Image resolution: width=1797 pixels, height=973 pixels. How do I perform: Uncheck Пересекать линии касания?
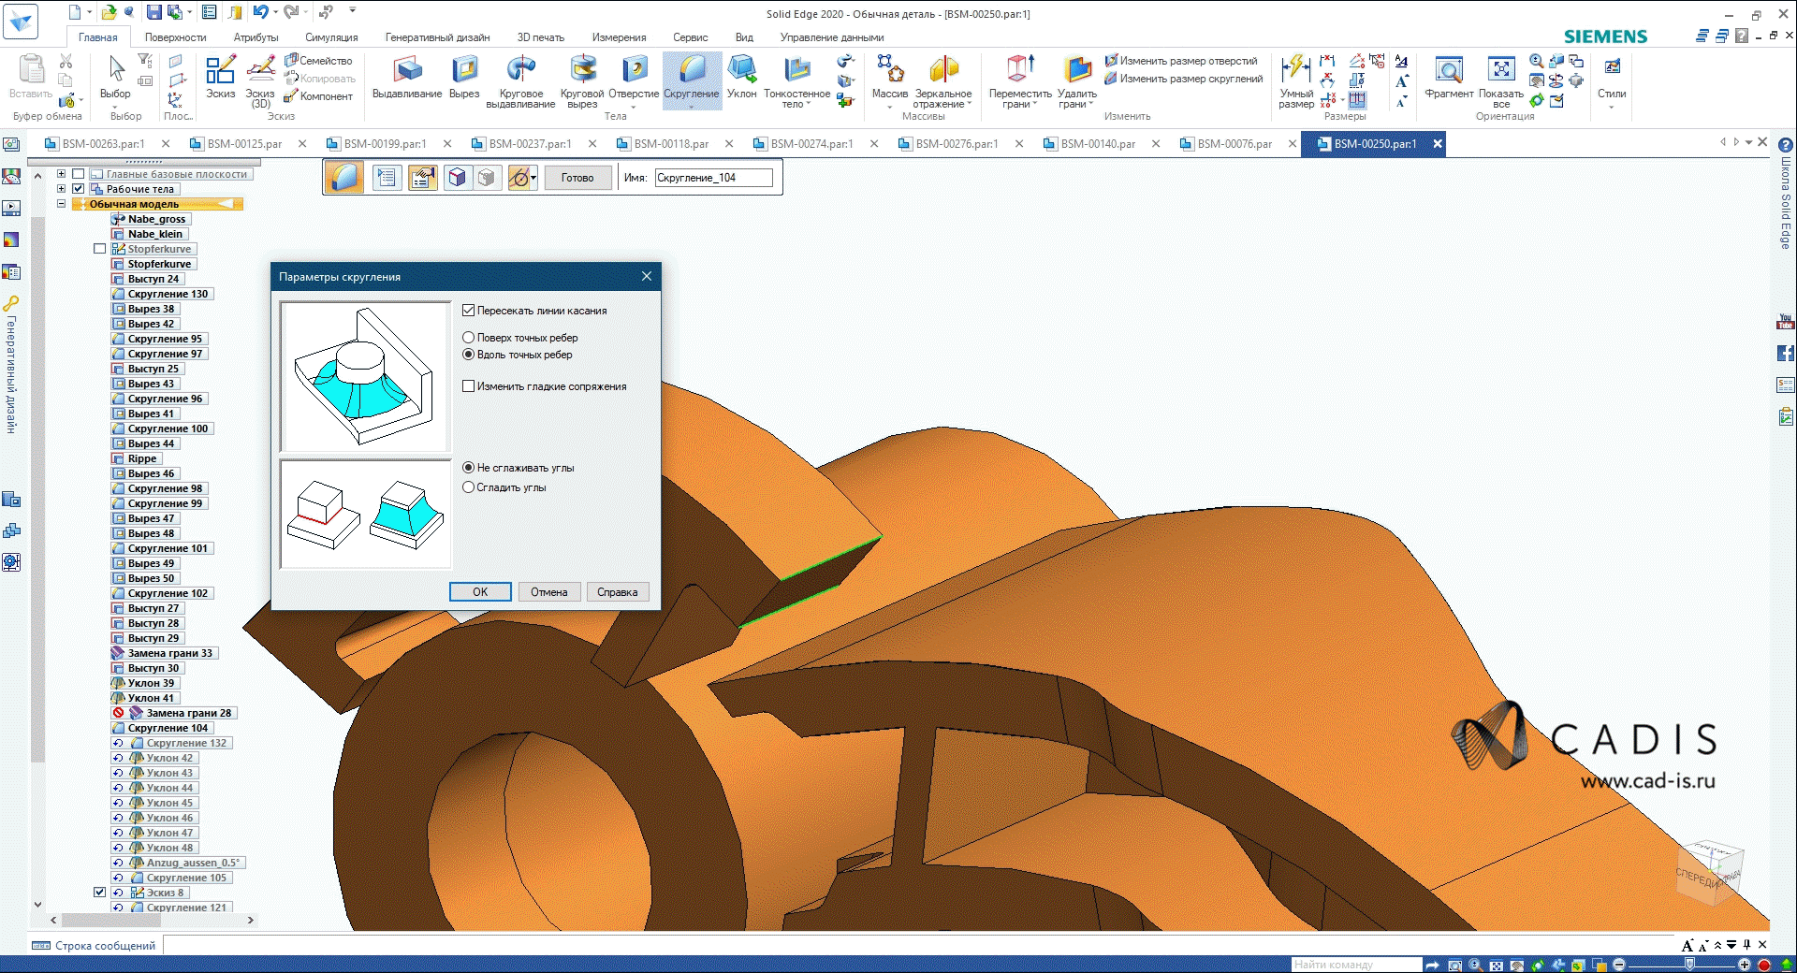468,310
